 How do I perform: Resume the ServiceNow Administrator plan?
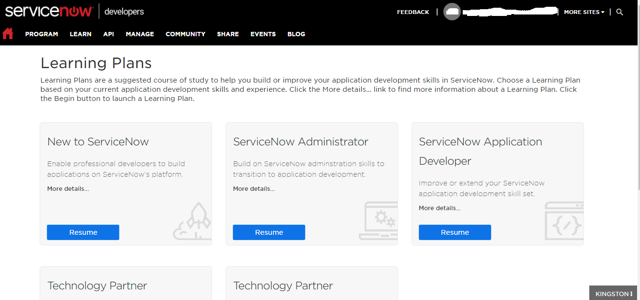[269, 232]
